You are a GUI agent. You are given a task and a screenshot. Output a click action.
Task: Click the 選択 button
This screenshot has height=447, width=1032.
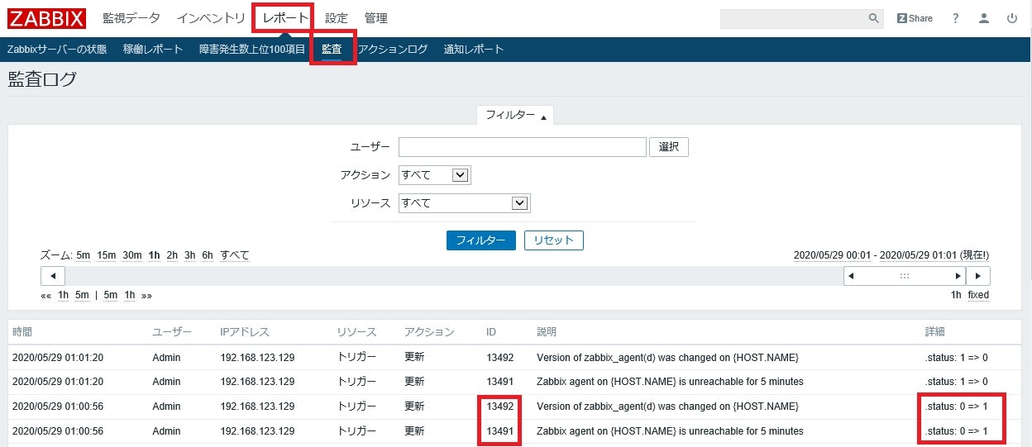(669, 147)
